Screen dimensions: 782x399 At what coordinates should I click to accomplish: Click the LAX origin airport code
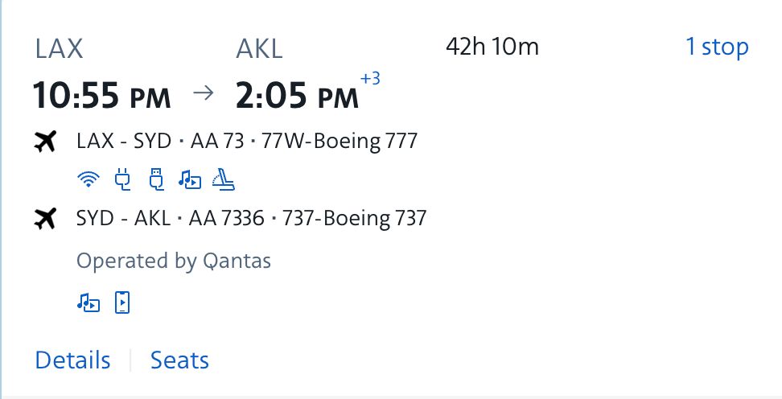[59, 49]
